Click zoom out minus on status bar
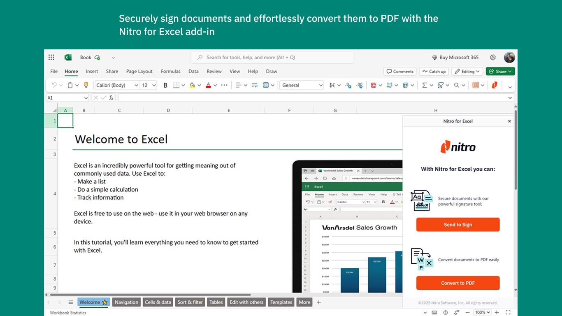Viewport: 562px width, 316px height. (468, 313)
